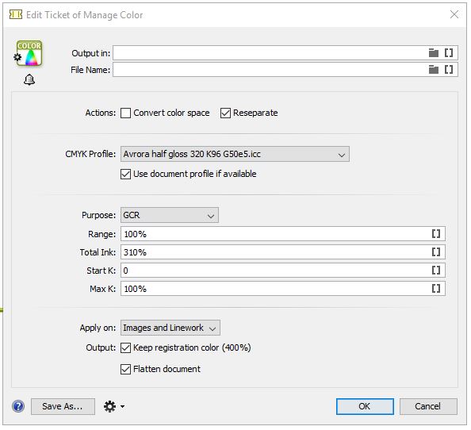
Task: Click the Save As... button
Action: pyautogui.click(x=63, y=406)
